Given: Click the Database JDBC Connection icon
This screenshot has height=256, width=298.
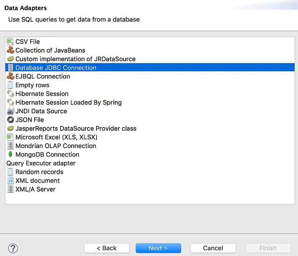Looking at the screenshot, I should click(x=10, y=68).
